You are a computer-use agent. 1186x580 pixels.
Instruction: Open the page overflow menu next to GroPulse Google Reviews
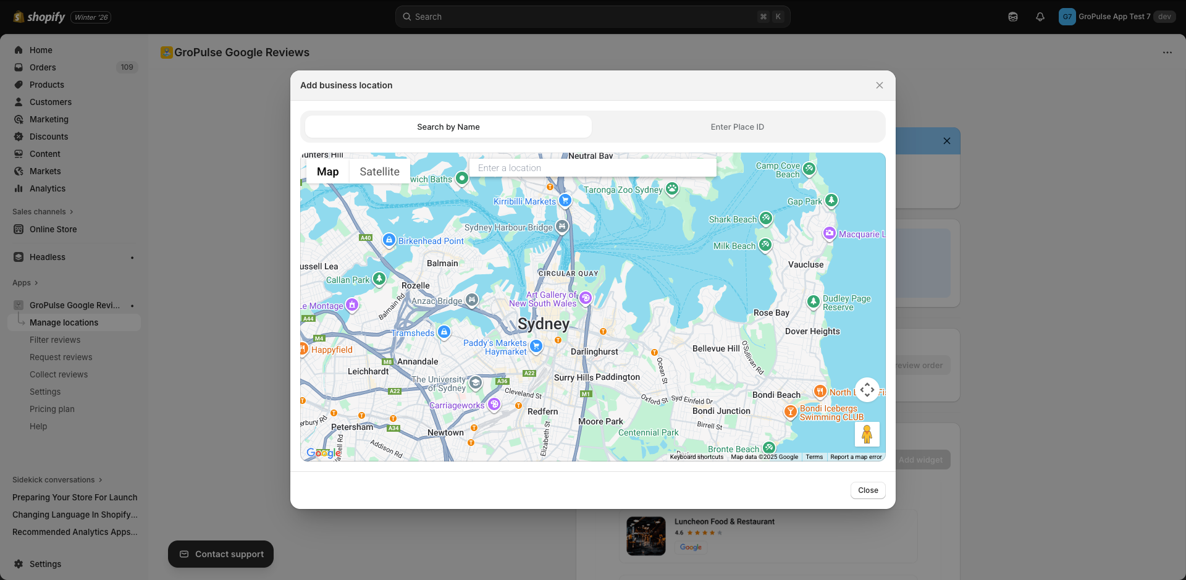(x=1167, y=53)
